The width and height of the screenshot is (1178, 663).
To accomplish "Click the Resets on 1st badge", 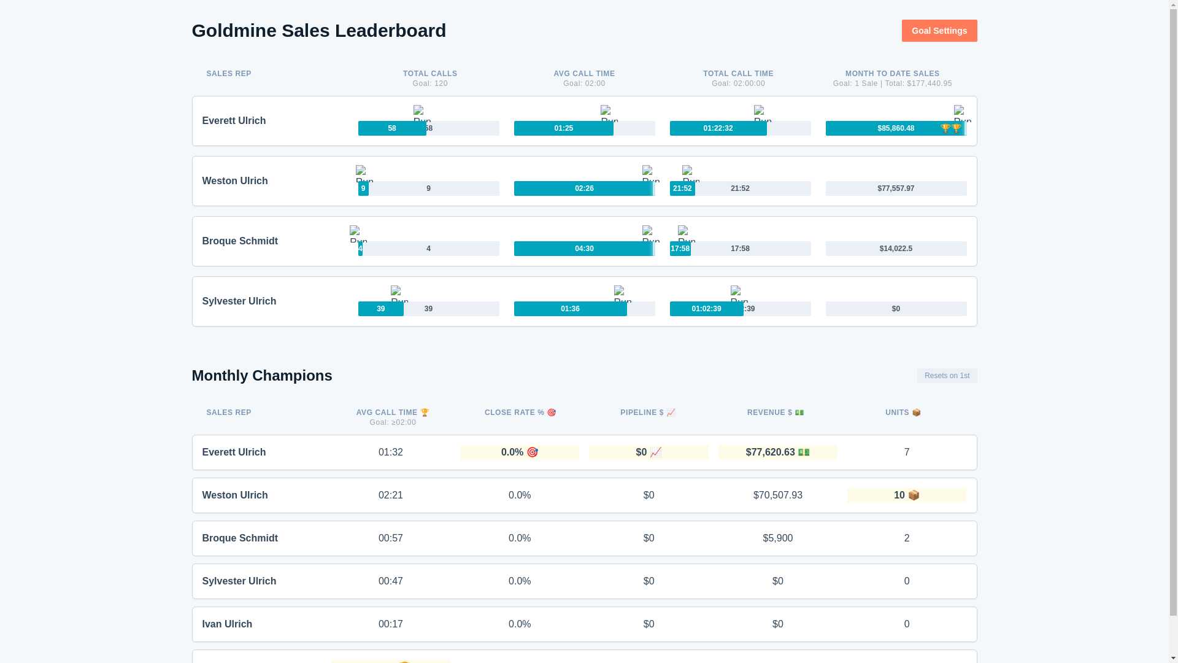I will (x=946, y=376).
